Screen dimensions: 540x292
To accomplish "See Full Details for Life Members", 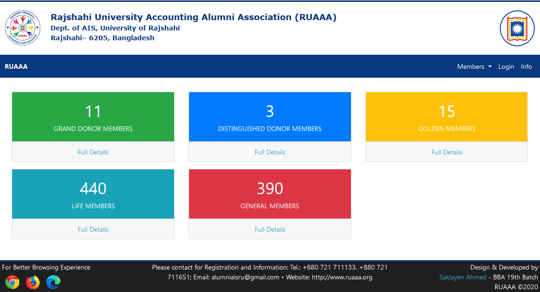I will (x=93, y=229).
